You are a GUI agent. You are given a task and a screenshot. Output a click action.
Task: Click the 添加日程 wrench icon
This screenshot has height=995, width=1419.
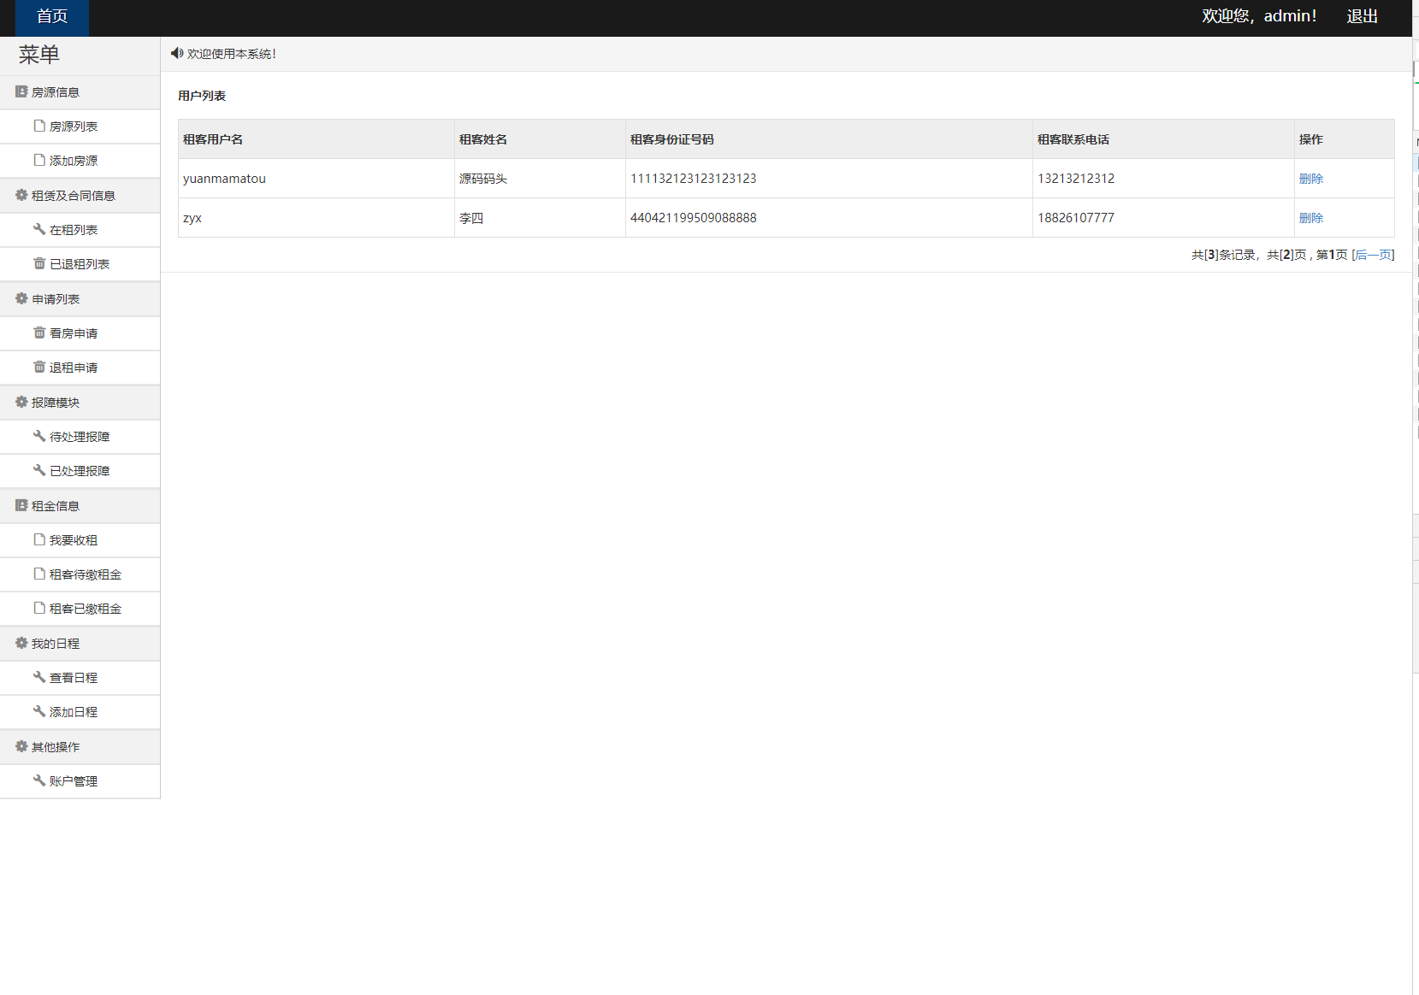coord(39,711)
